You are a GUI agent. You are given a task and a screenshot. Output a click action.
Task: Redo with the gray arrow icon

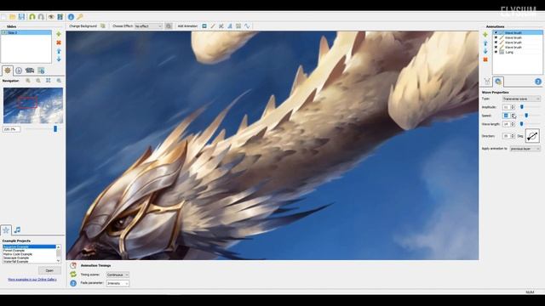pyautogui.click(x=41, y=17)
